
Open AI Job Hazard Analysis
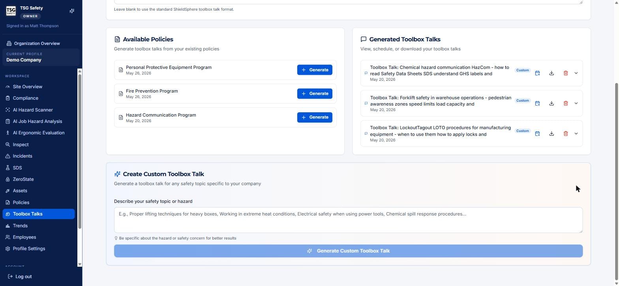38,121
